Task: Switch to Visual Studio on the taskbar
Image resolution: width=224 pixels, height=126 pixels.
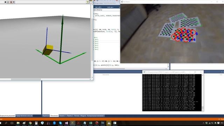Action: pyautogui.click(x=66, y=123)
